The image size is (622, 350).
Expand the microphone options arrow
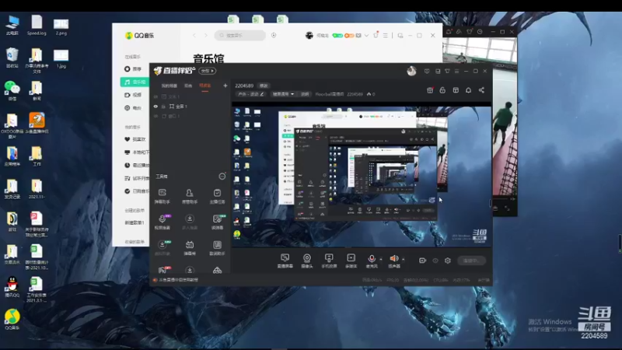[x=381, y=260]
